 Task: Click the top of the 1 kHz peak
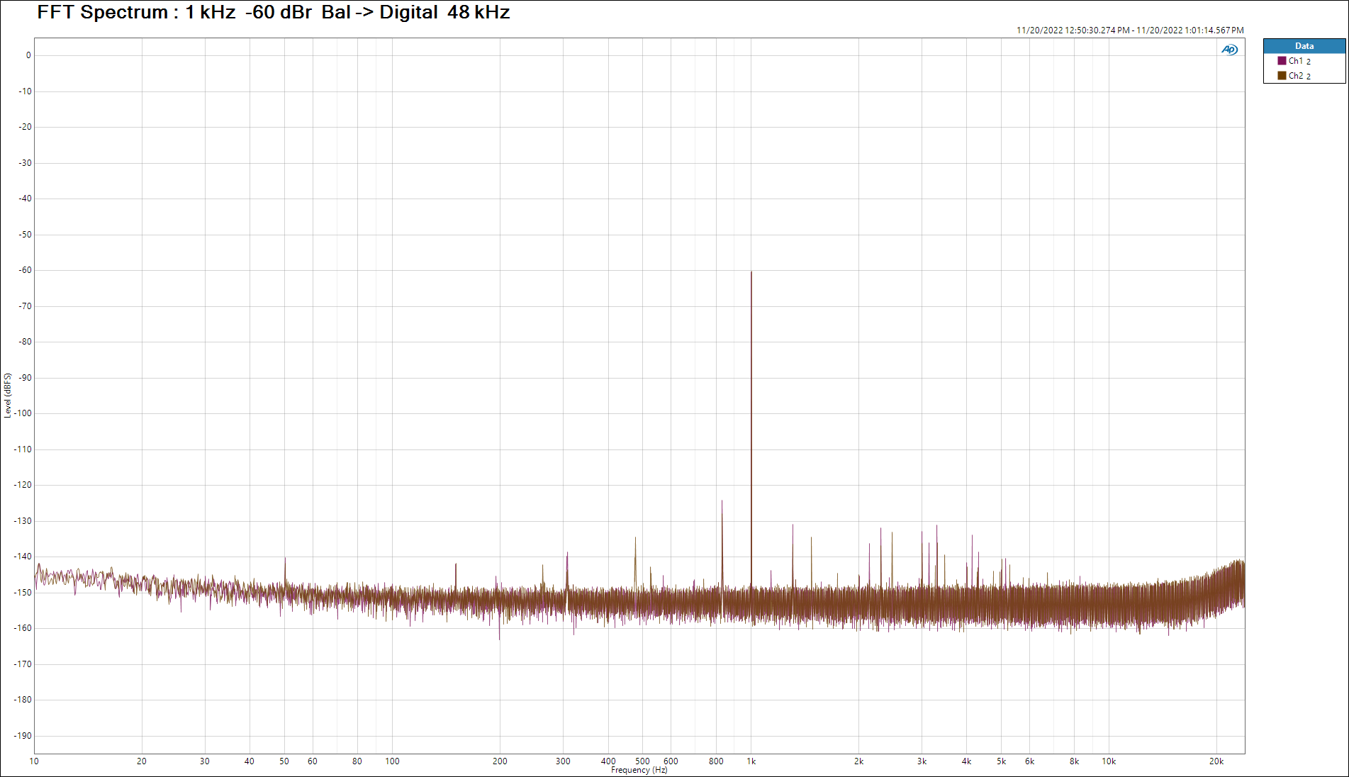[x=751, y=273]
